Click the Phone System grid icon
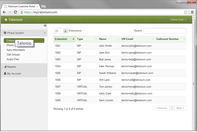The height and width of the screenshot is (132, 197). coord(5,33)
